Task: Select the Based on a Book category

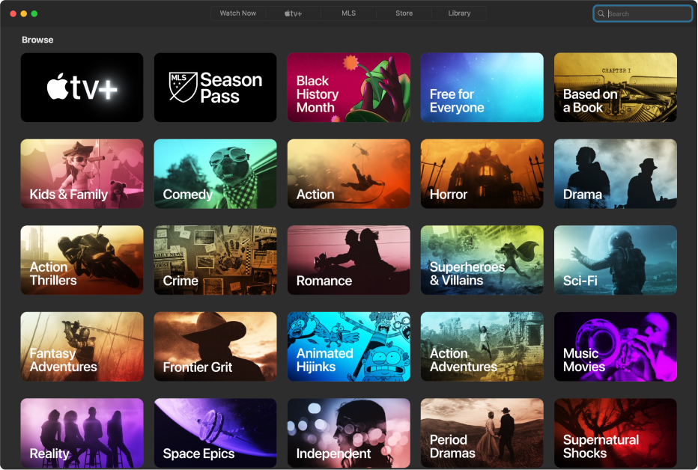Action: coord(615,87)
